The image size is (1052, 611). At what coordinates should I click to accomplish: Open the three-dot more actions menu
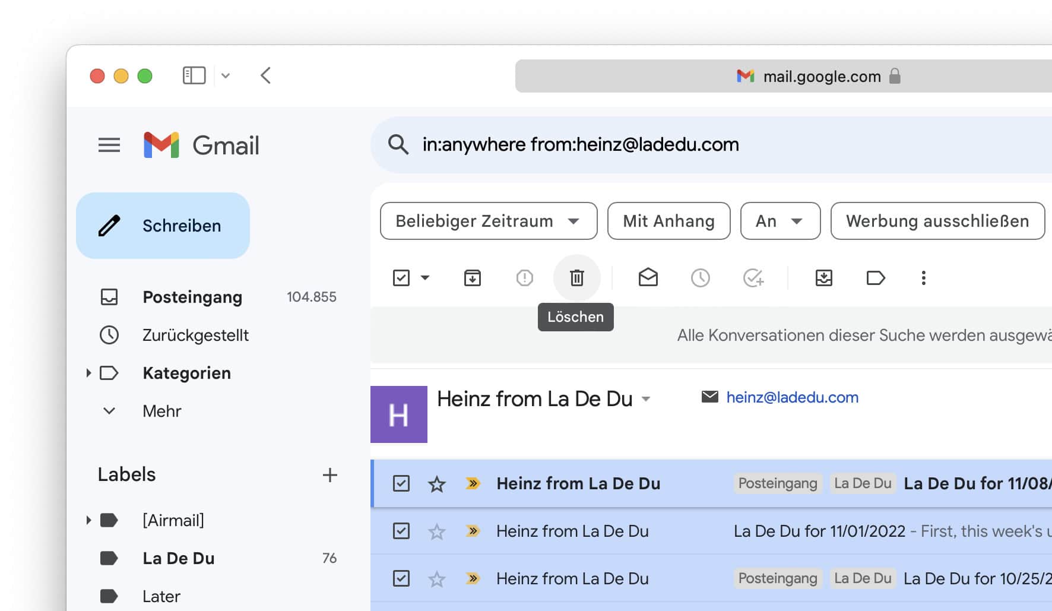(x=923, y=278)
